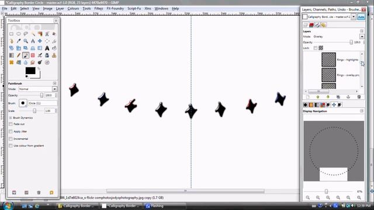Select the Heal tool
This screenshot has width=374, height=210.
[x=12, y=62]
